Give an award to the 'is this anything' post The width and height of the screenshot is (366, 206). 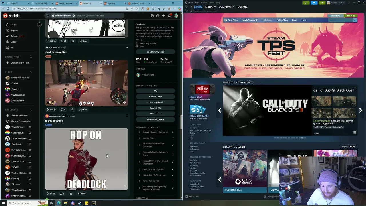point(71,194)
